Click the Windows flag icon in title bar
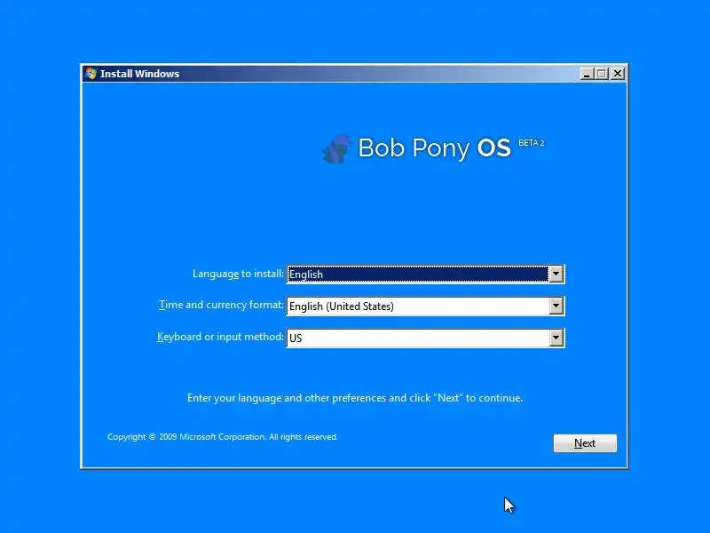Image resolution: width=710 pixels, height=533 pixels. [91, 74]
